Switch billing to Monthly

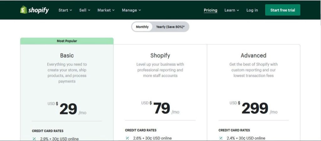tap(142, 27)
